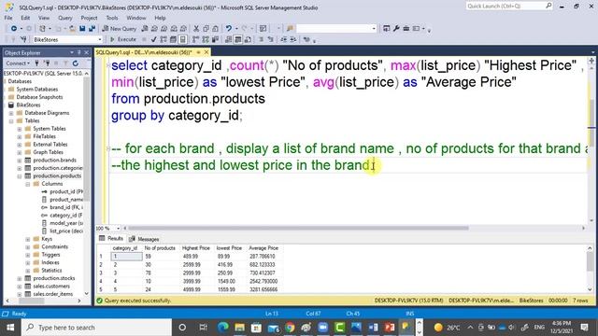Click the Decrease Indent icon

click(284, 39)
